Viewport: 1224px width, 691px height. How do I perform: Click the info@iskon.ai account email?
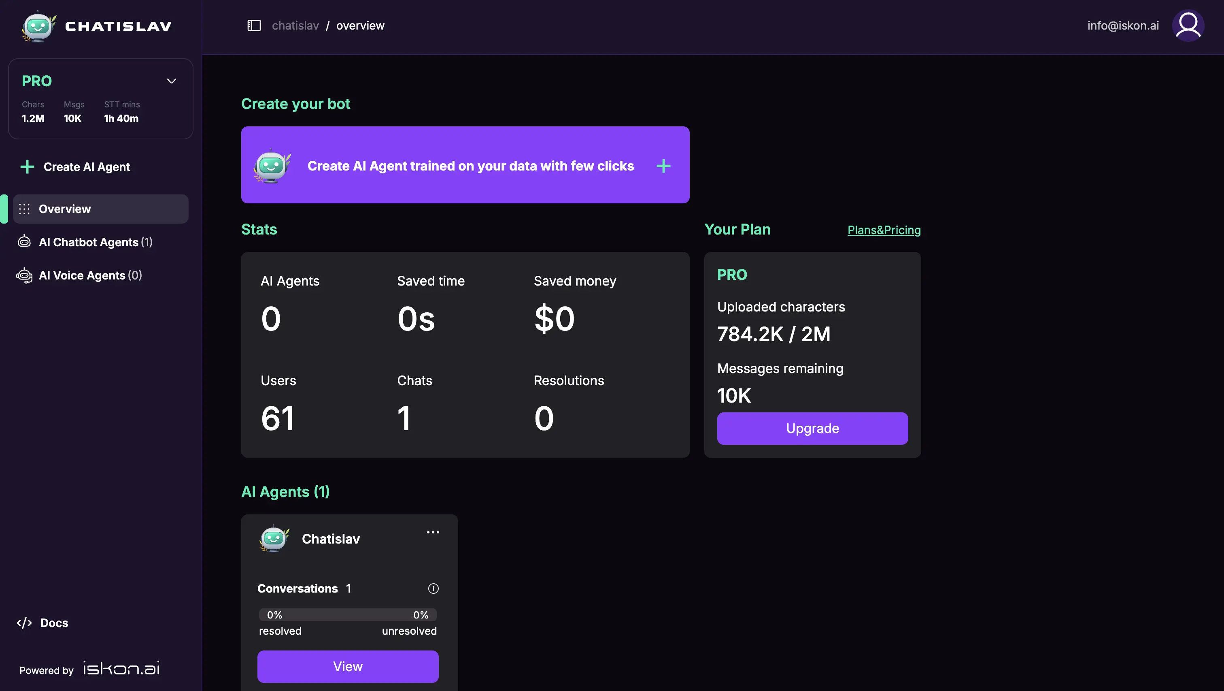[1123, 26]
